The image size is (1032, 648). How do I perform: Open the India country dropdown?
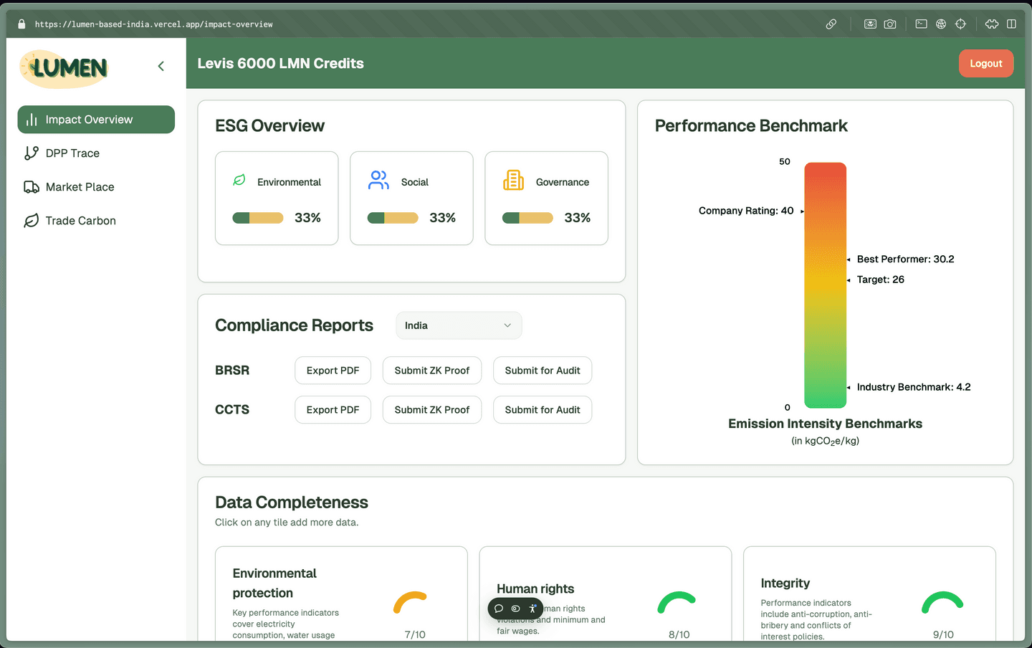tap(459, 325)
